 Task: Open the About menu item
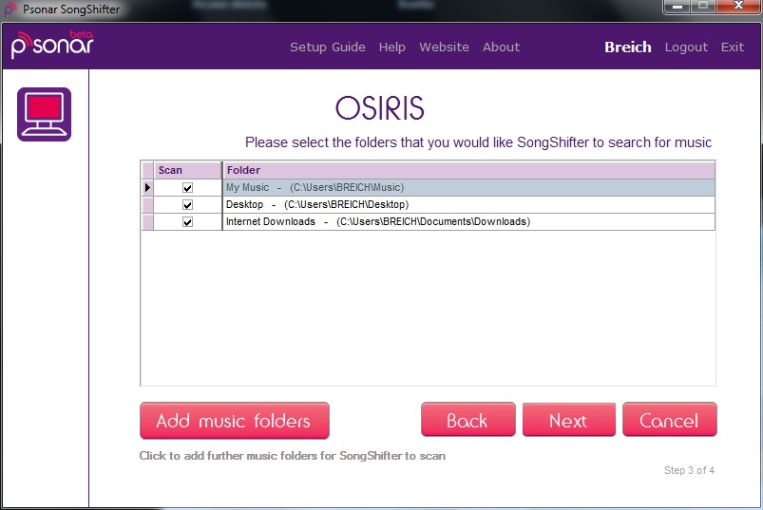tap(501, 47)
